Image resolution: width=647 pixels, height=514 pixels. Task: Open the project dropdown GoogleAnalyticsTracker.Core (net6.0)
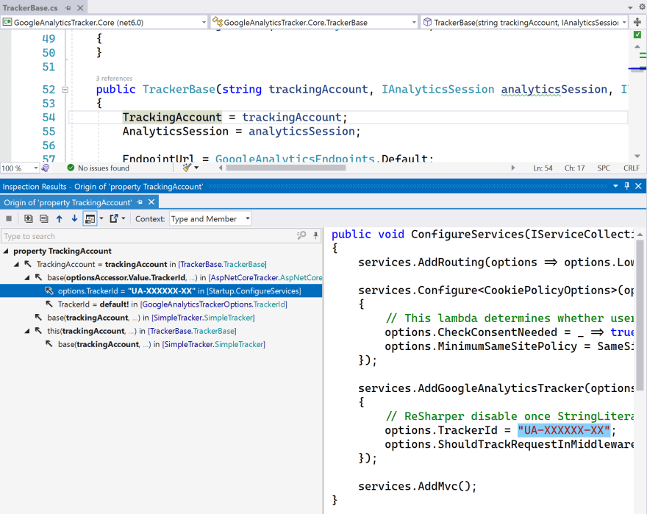click(104, 23)
